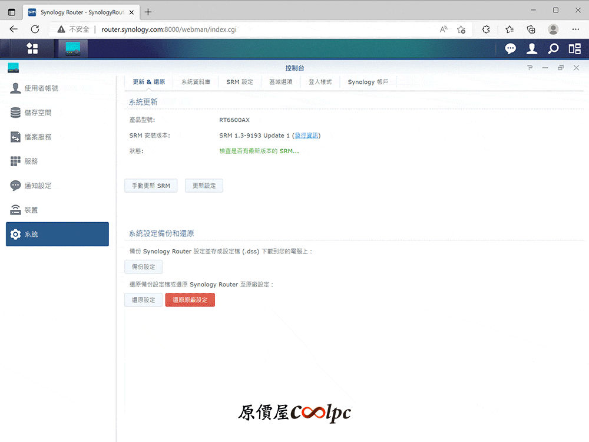Viewport: 589px width, 442px height.
Task: Click the 系統更新 section heading
Action: 143,102
